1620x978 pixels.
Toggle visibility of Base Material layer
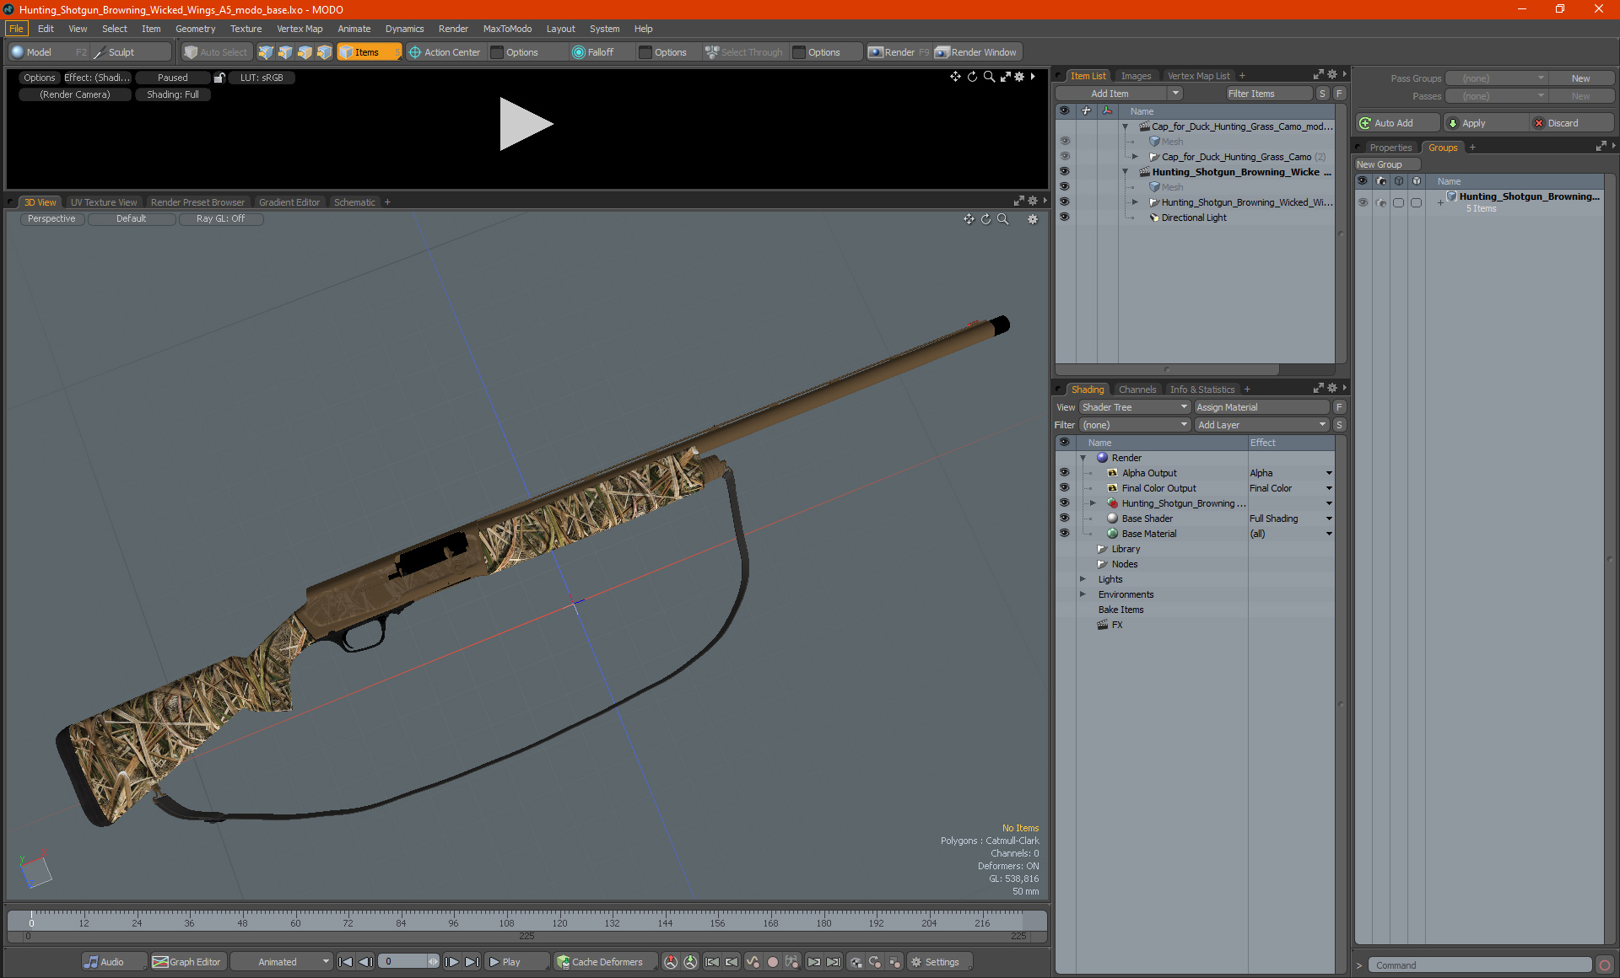[1065, 534]
